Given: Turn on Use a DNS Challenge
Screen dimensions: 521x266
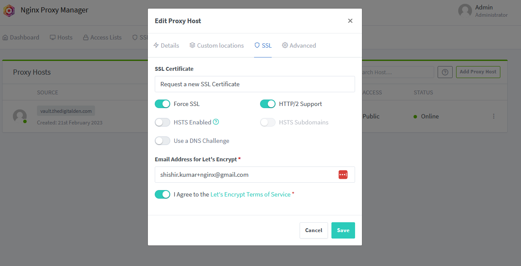Looking at the screenshot, I should click(162, 140).
